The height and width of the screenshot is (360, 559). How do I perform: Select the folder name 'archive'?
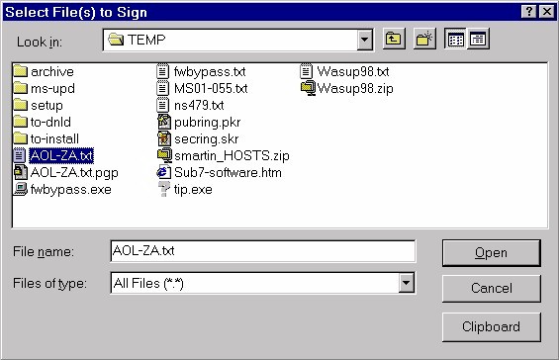click(x=52, y=71)
